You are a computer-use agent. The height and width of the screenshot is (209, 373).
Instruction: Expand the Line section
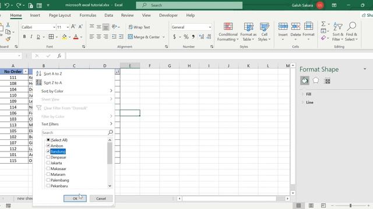(309, 102)
